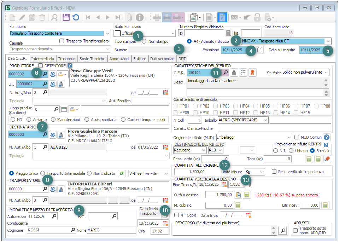This screenshot has height=242, width=339.
Task: Click the blue Undo arrow icon
Action: (76, 17)
